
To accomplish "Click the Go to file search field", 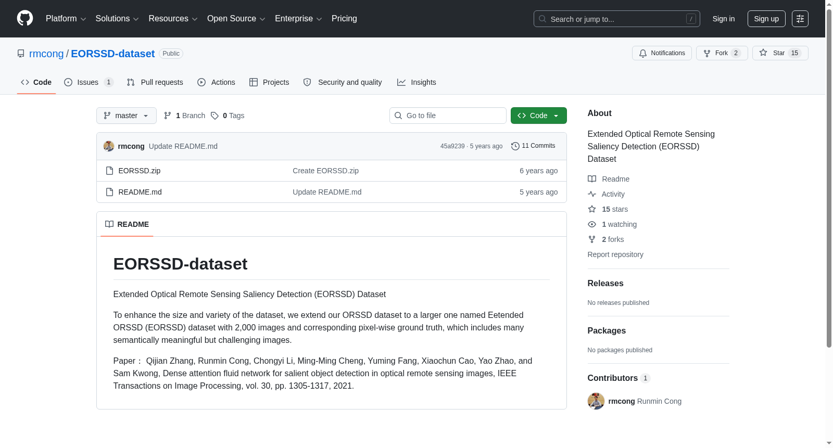I will (x=448, y=116).
